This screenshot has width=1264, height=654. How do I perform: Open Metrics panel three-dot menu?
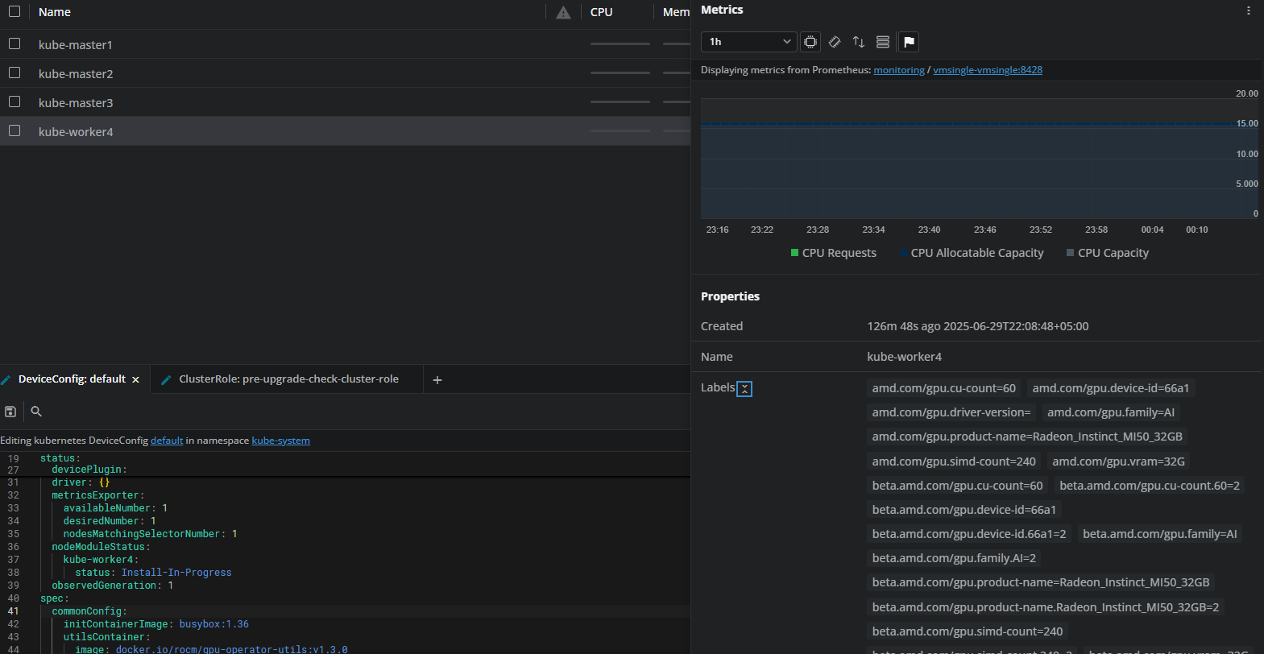pos(1249,10)
